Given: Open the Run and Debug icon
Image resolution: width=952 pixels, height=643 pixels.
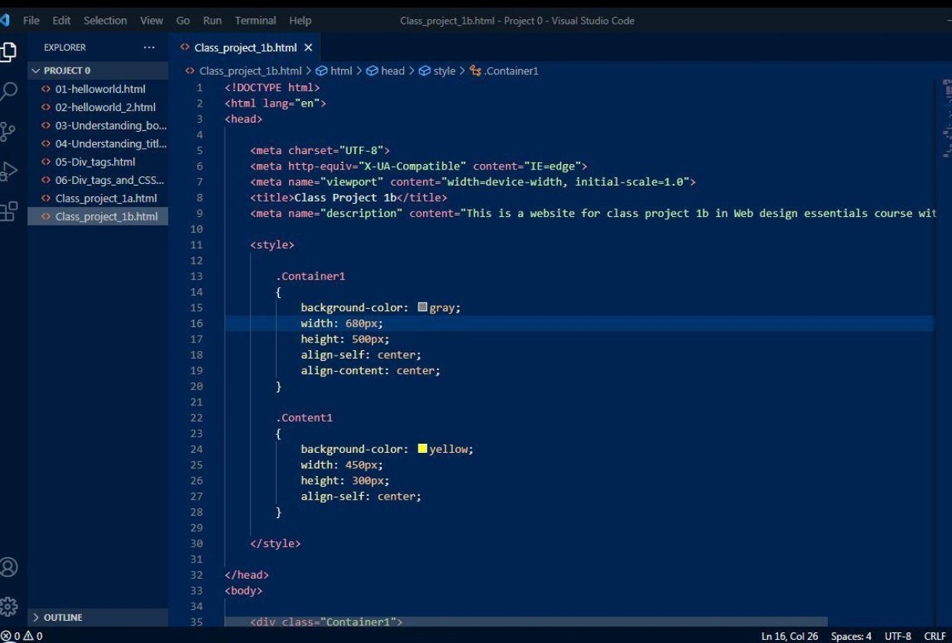Looking at the screenshot, I should click(x=8, y=171).
